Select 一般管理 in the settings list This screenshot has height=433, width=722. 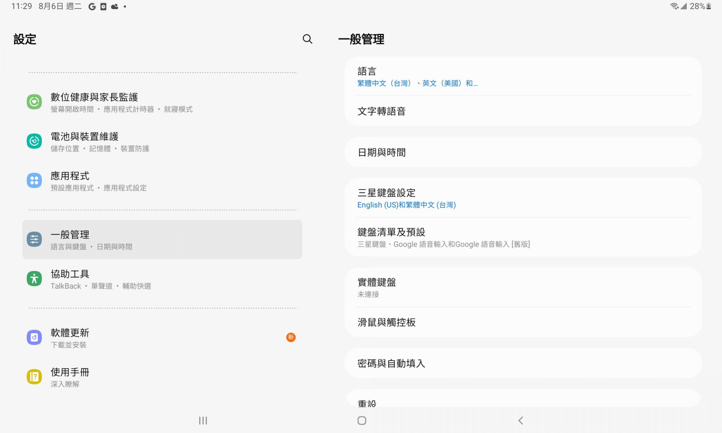point(162,239)
